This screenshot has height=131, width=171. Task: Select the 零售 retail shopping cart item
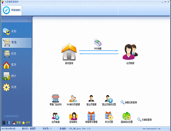pos(17,43)
